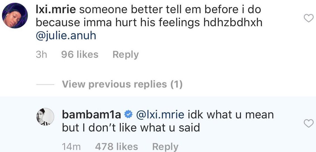The image size is (316, 152).
Task: Open the @julie.anuh mention
Action: 66,36
